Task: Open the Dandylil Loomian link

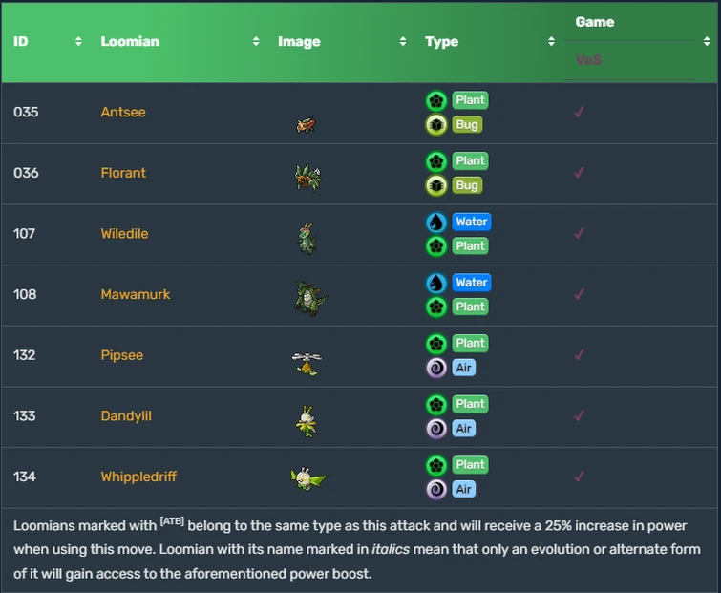Action: tap(126, 416)
